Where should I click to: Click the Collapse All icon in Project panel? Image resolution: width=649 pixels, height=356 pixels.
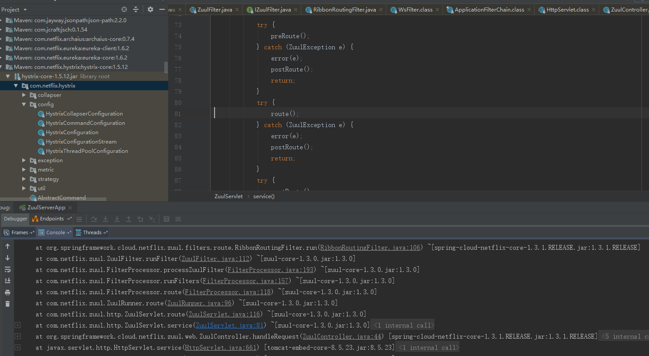click(136, 9)
